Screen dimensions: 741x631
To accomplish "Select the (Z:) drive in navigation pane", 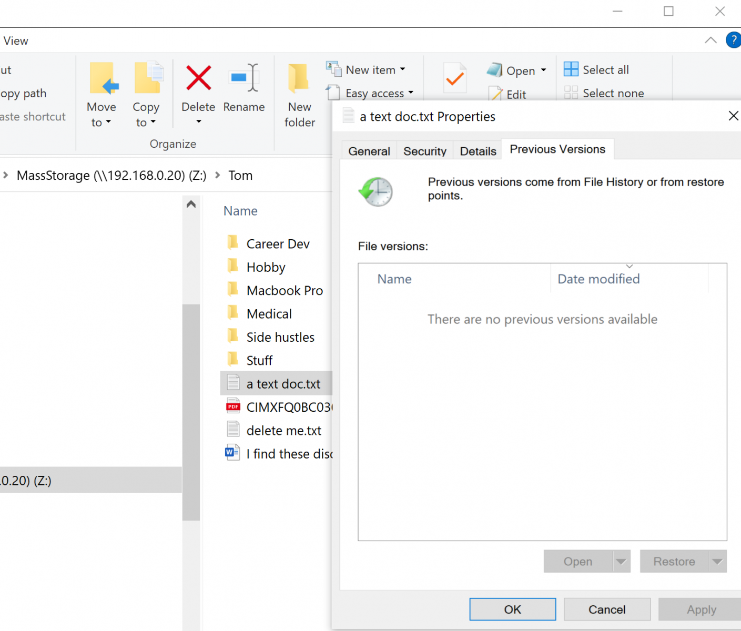I will 91,480.
